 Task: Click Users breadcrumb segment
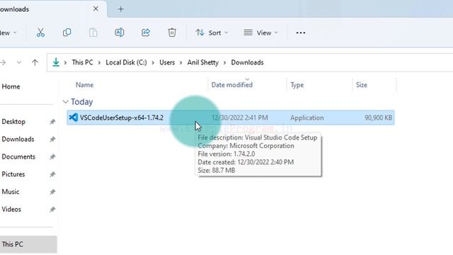pyautogui.click(x=167, y=62)
